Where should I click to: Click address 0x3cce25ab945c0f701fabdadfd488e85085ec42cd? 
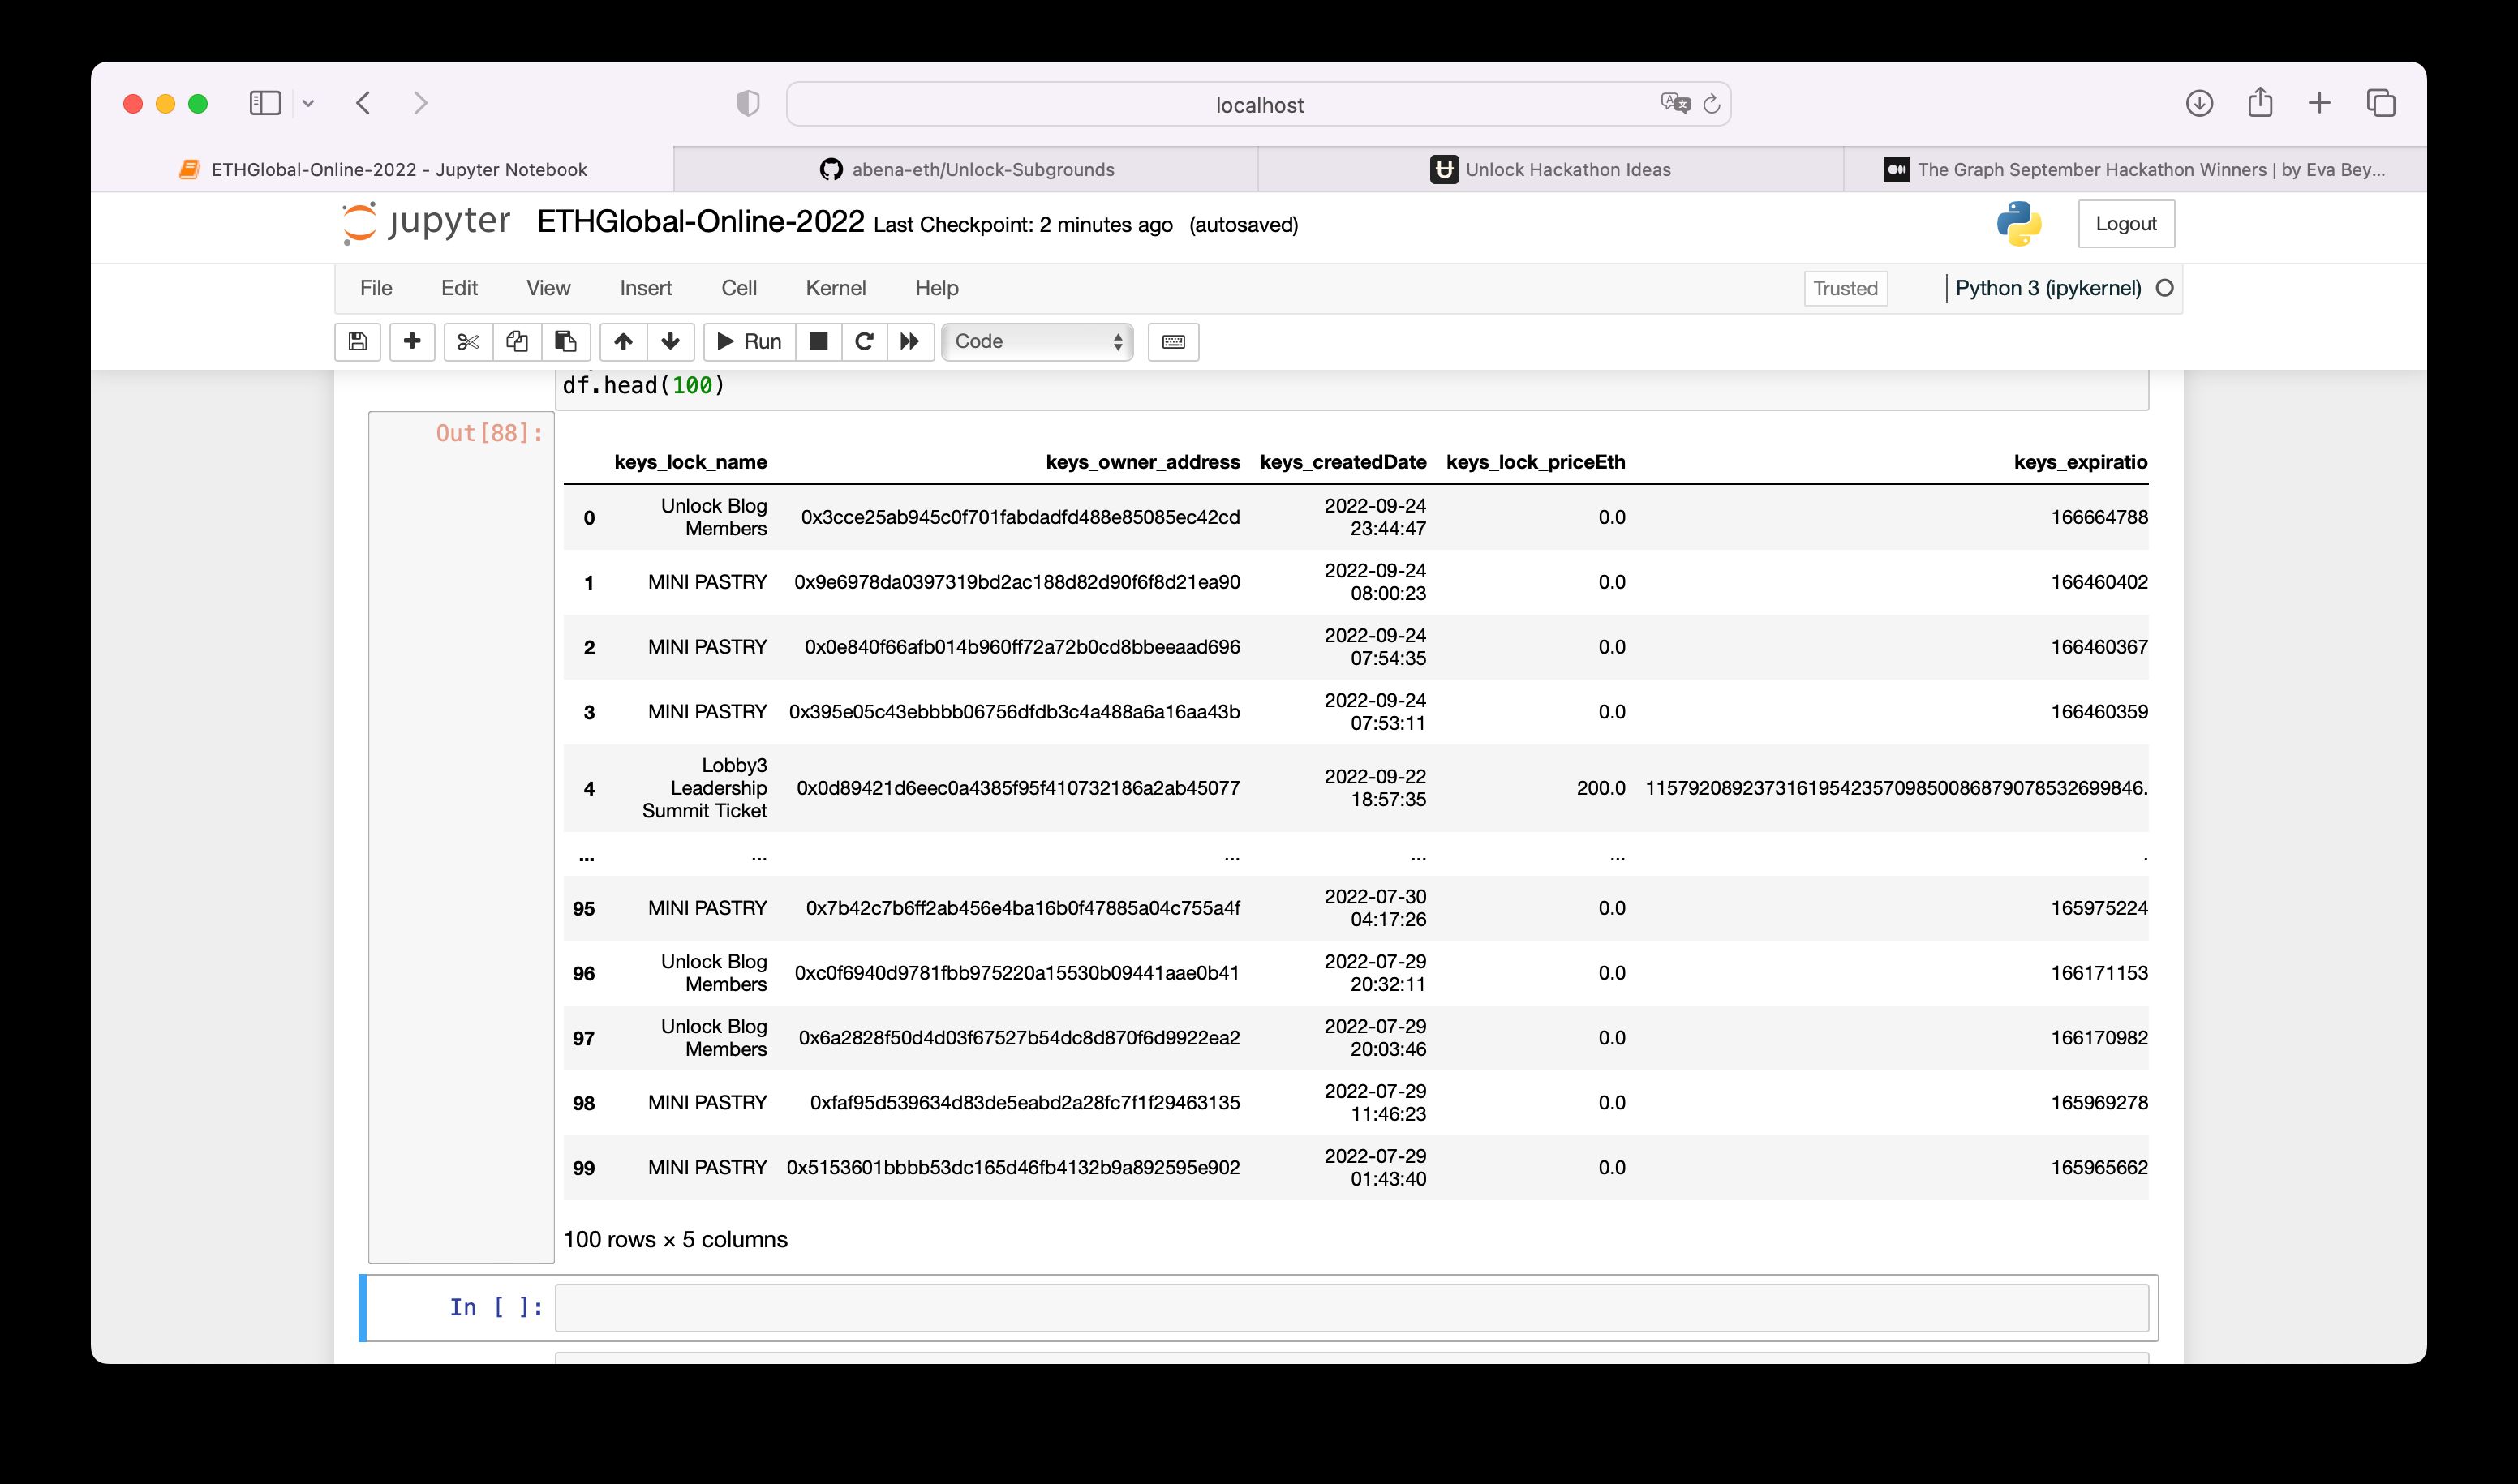tap(1020, 517)
